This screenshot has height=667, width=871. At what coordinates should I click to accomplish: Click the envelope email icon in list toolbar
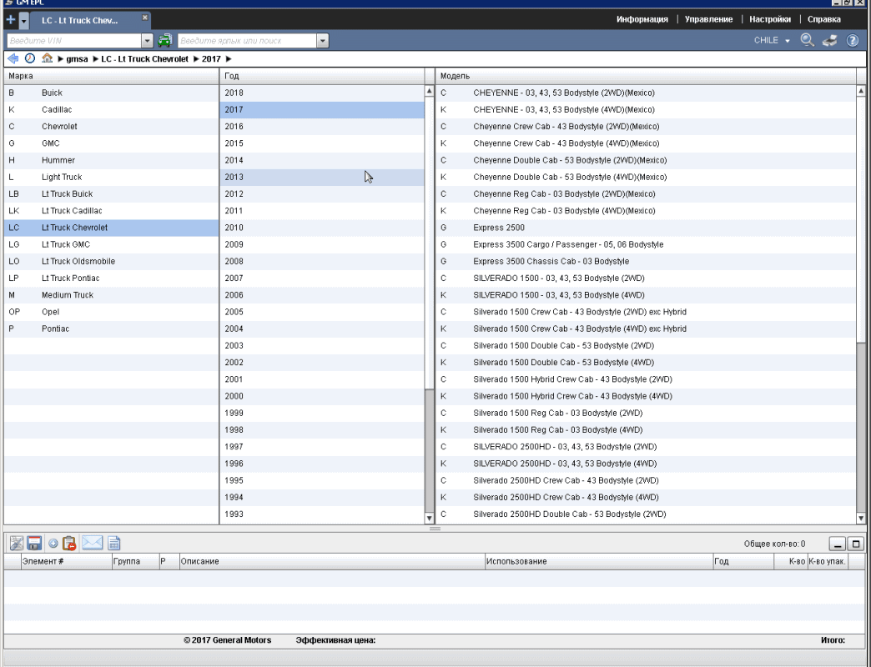[92, 543]
